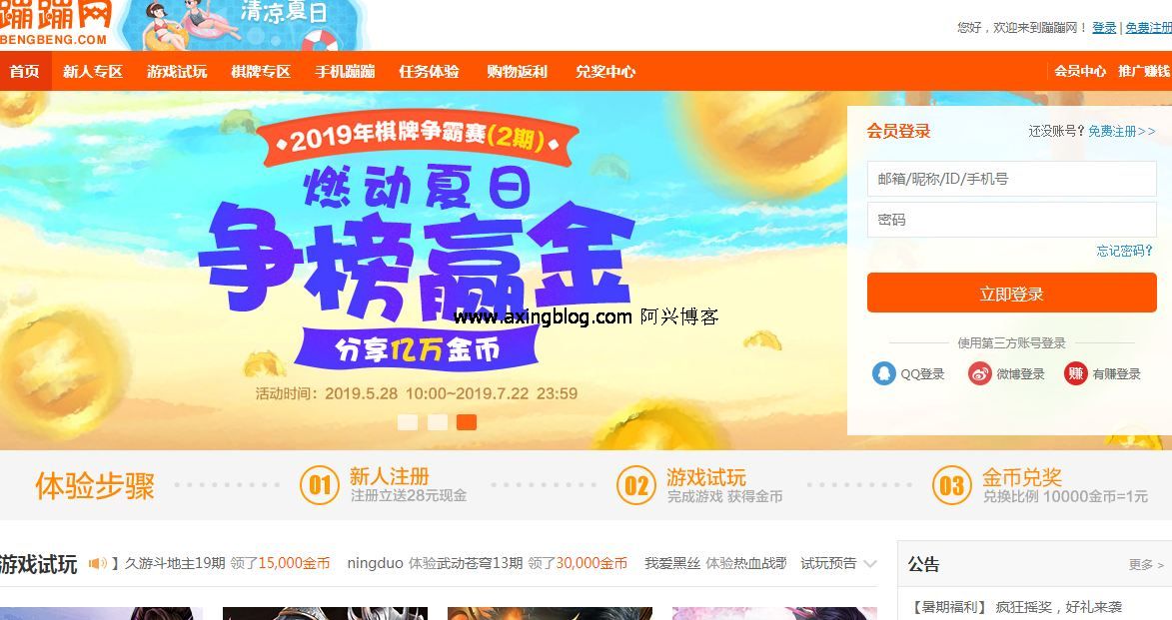Click the 02 游戏试玩 step circle
Image resolution: width=1172 pixels, height=620 pixels.
click(636, 485)
